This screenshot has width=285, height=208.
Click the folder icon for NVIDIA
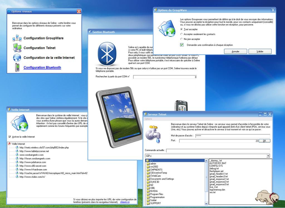pos(148,191)
